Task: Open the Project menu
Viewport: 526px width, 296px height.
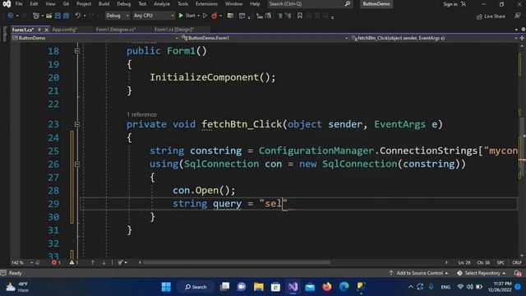Action: click(x=84, y=4)
